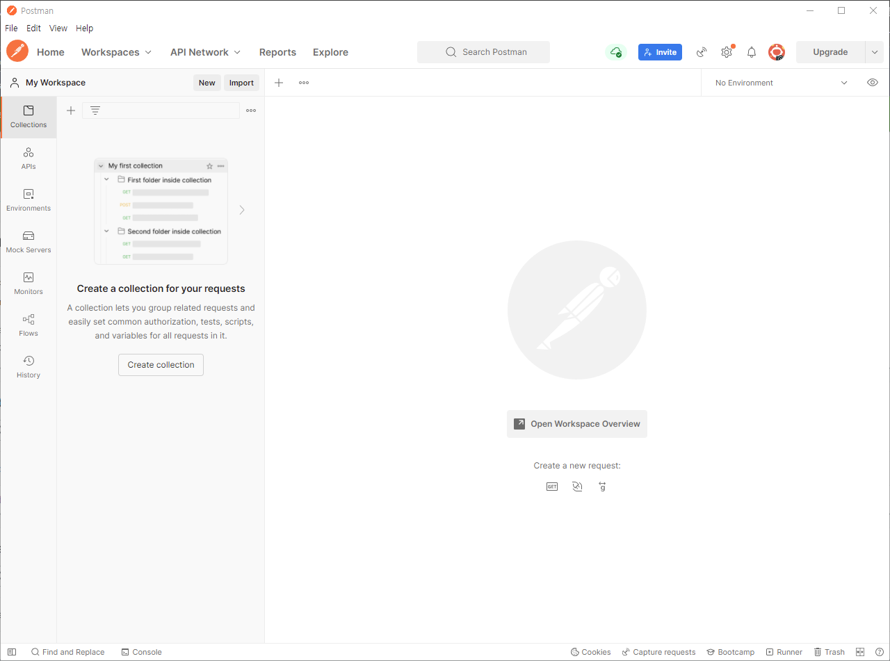Open the View menu
Viewport: 890px width, 661px height.
(58, 28)
